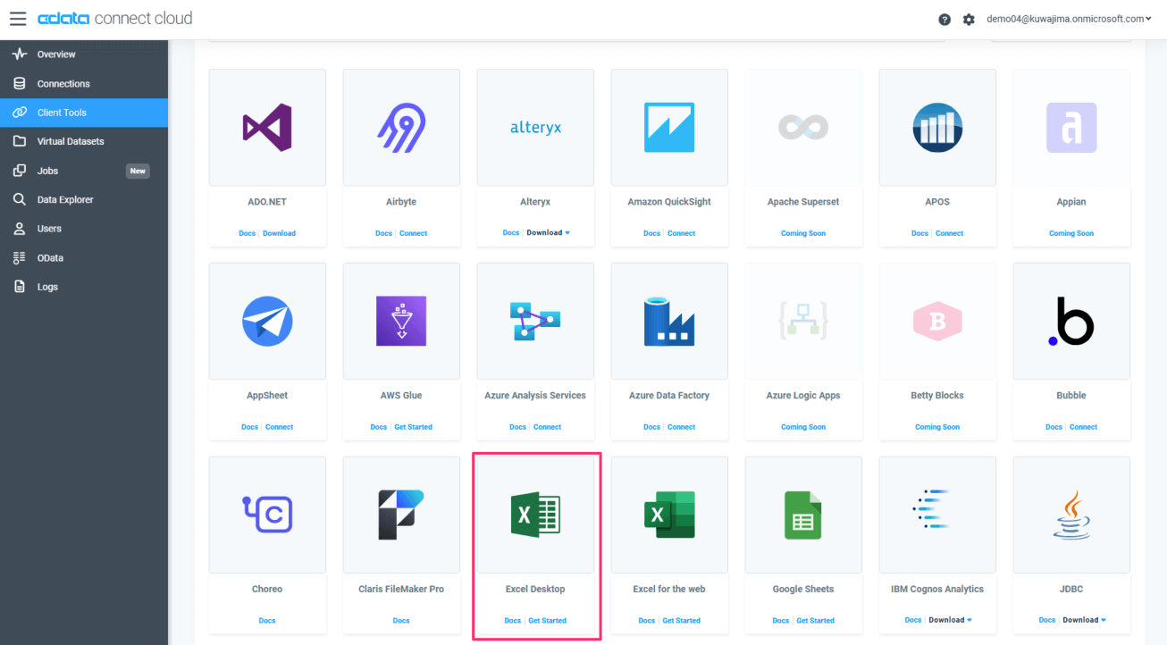Expand the Alteryx Download dropdown
The height and width of the screenshot is (645, 1167).
[548, 233]
